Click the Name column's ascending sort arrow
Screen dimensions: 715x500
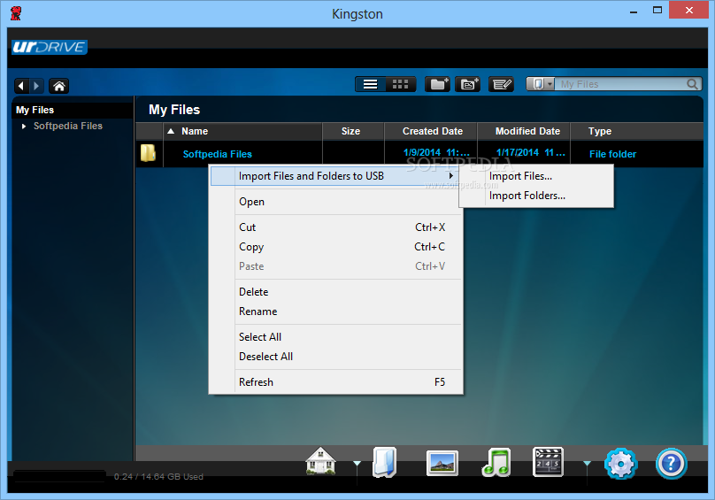171,131
